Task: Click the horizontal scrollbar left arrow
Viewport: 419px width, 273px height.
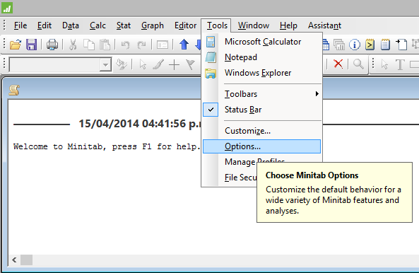Action: (x=14, y=260)
